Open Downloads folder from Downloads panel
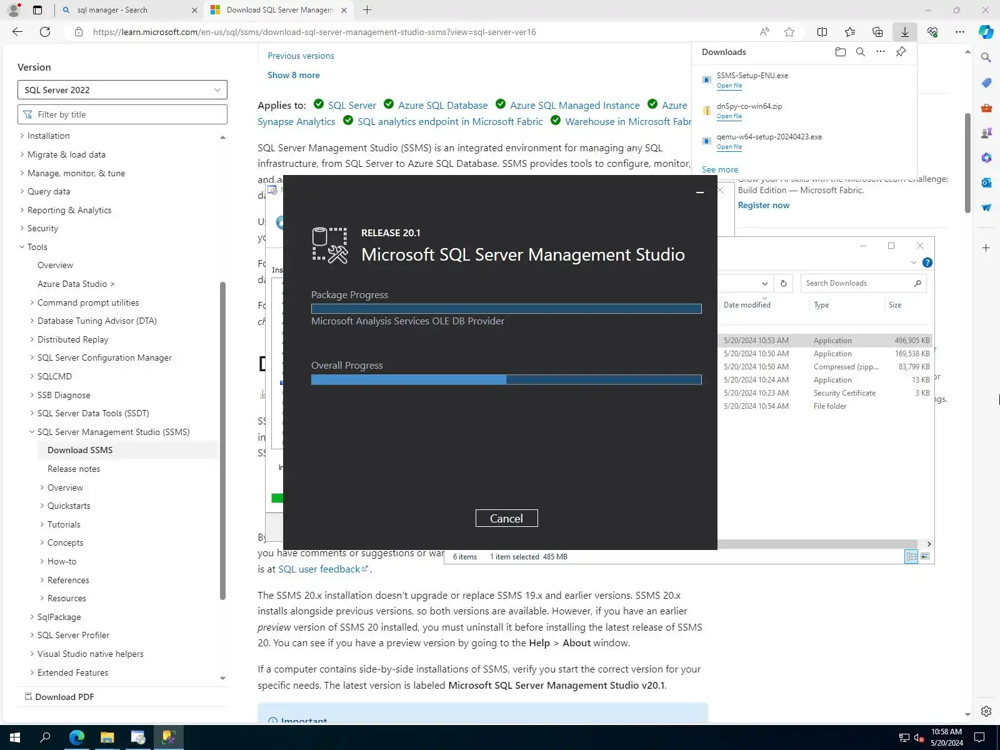The height and width of the screenshot is (750, 1000). [x=841, y=52]
